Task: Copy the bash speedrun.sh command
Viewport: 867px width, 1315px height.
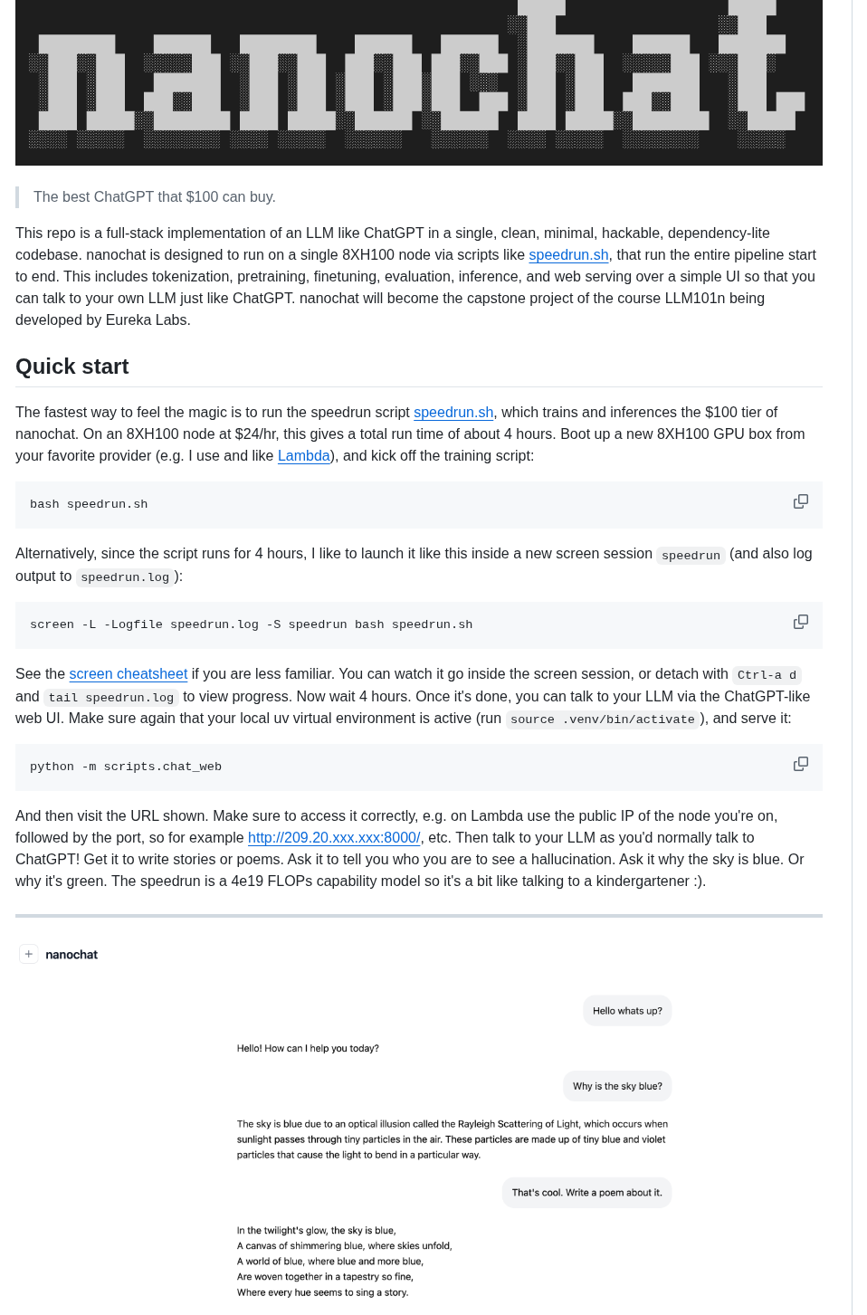Action: click(800, 500)
